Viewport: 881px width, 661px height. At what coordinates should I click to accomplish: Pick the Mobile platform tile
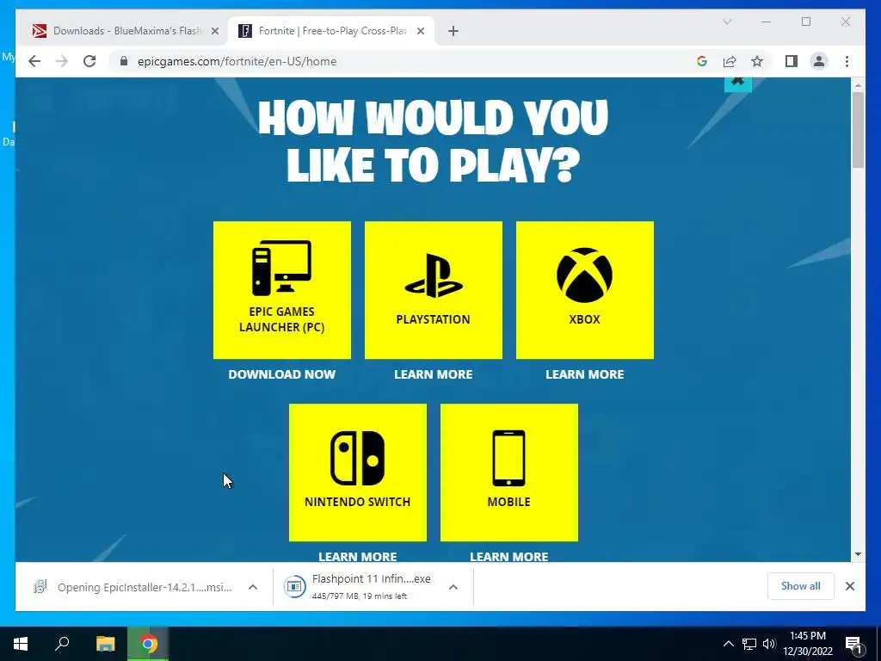tap(509, 473)
